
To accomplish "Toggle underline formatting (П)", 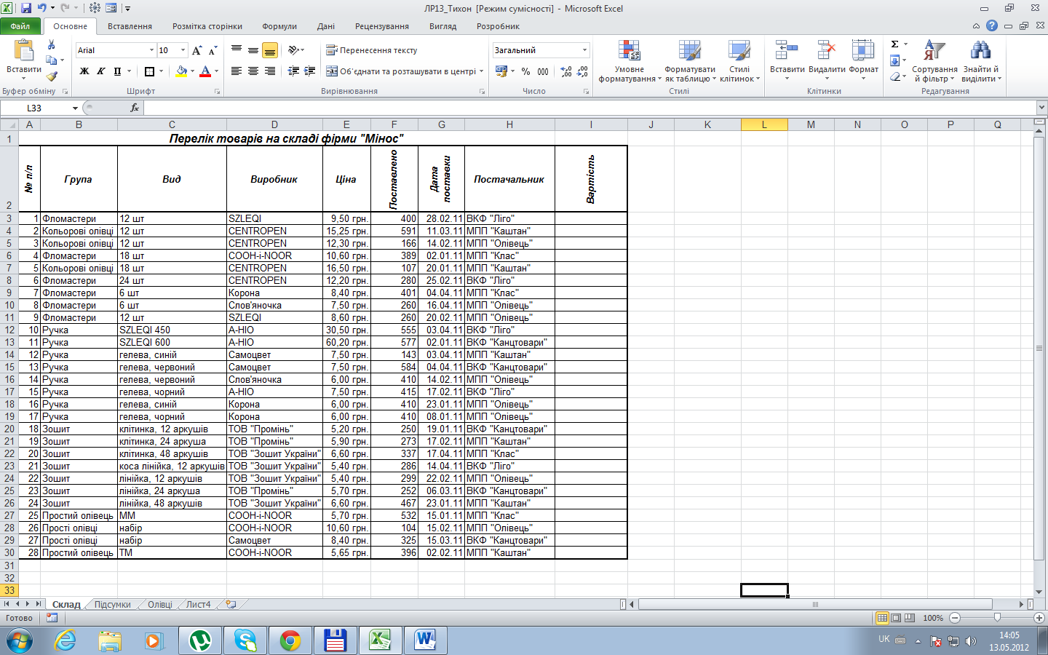I will [x=117, y=71].
